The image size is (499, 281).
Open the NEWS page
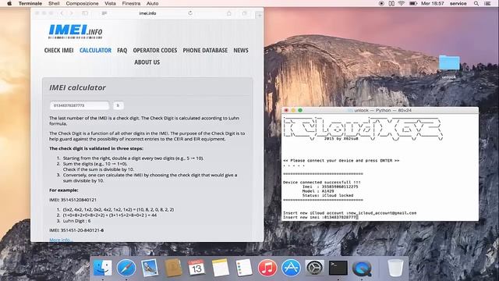[x=241, y=50]
